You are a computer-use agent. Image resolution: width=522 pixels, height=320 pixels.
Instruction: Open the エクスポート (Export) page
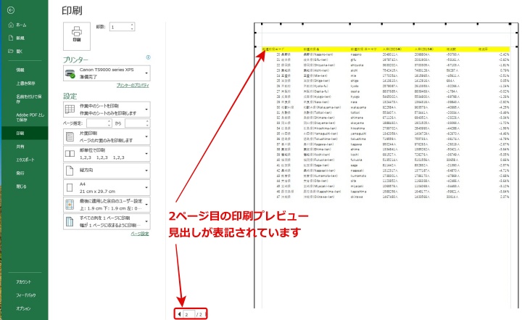pos(25,160)
